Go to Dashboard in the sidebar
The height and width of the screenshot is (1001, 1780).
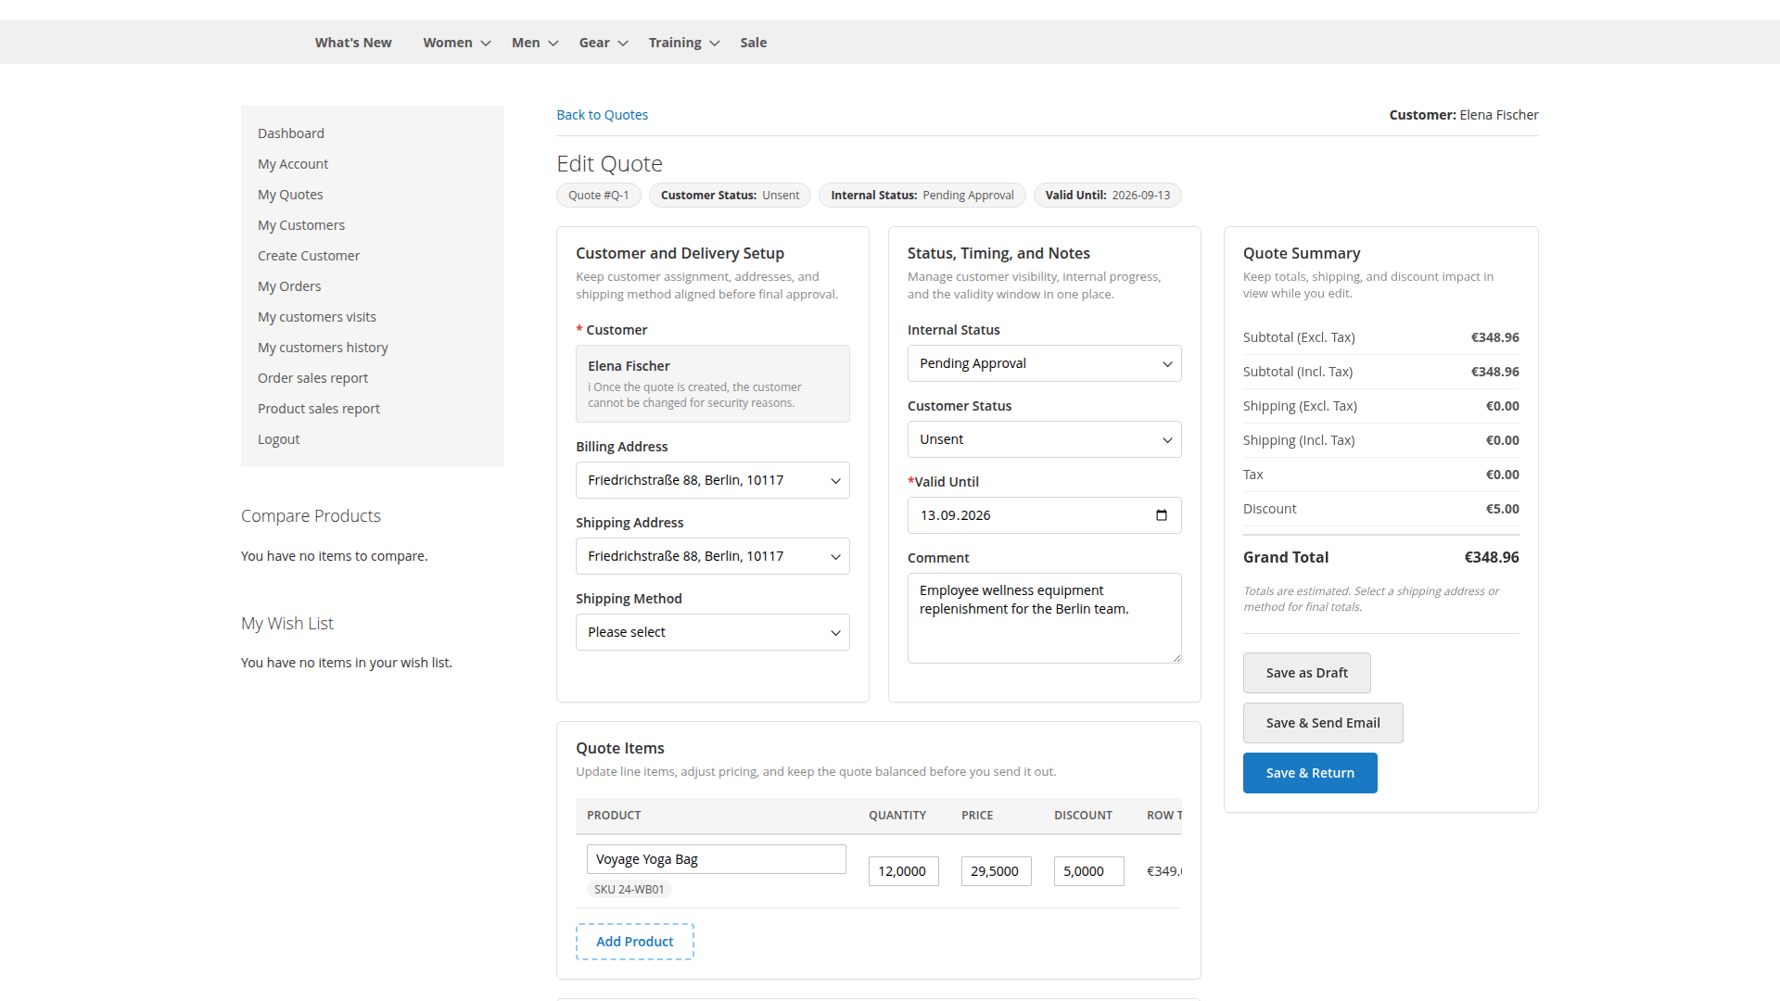pos(291,133)
